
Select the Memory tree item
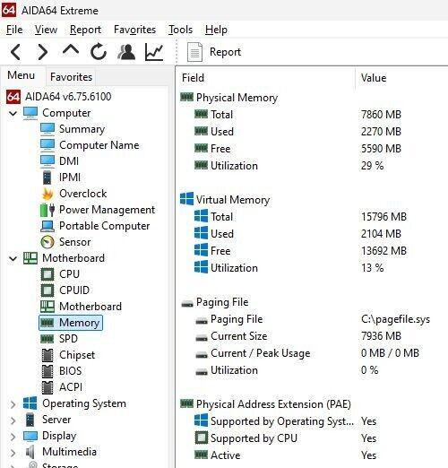71,323
